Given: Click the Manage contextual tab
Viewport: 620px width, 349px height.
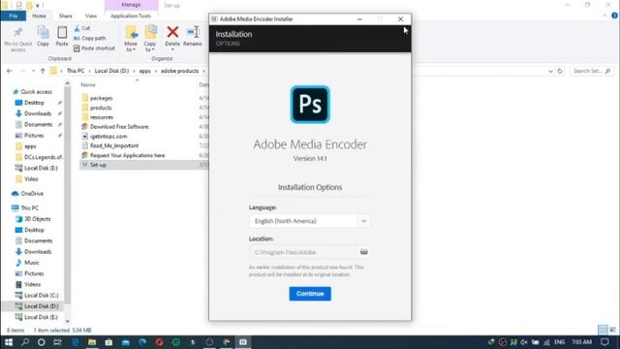Looking at the screenshot, I should pos(131,5).
